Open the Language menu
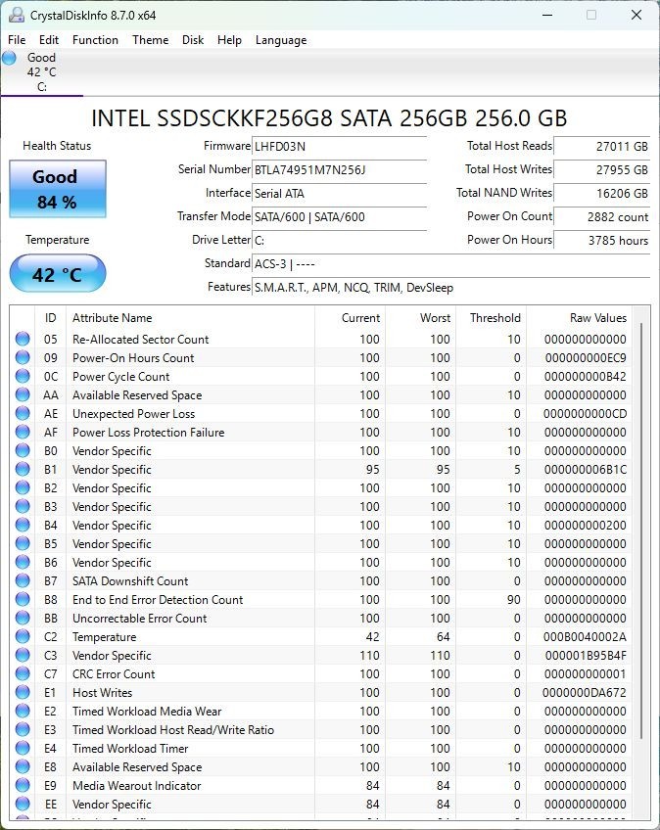The height and width of the screenshot is (830, 660). point(281,40)
